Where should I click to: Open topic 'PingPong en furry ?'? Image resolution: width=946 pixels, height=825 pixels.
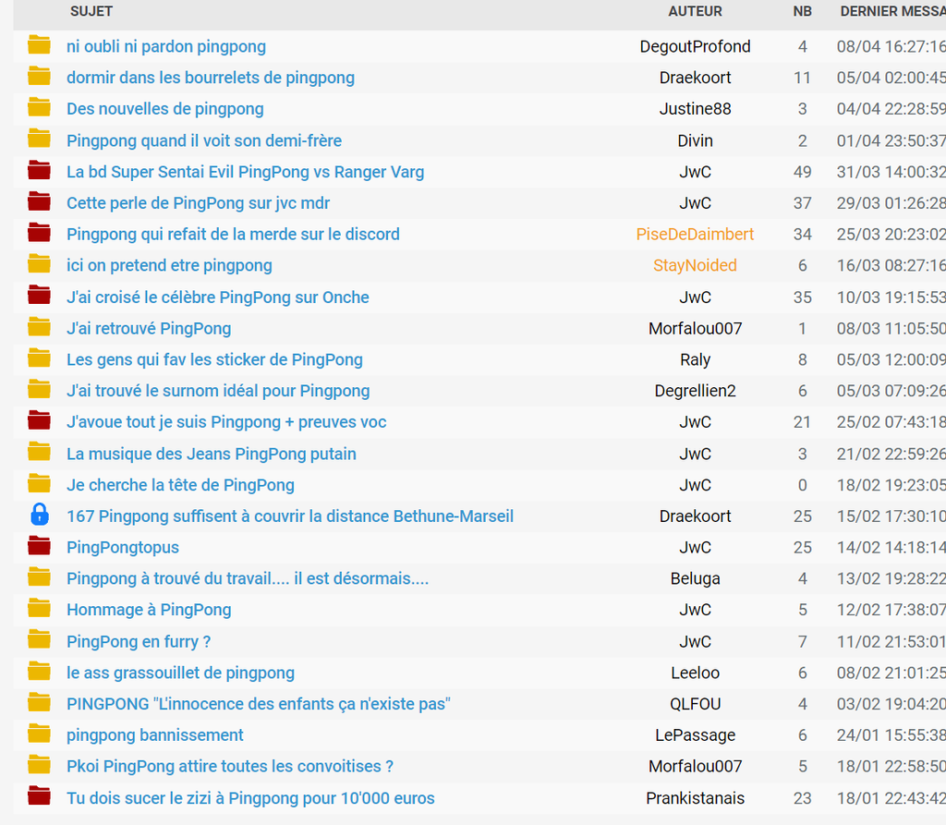coord(139,641)
